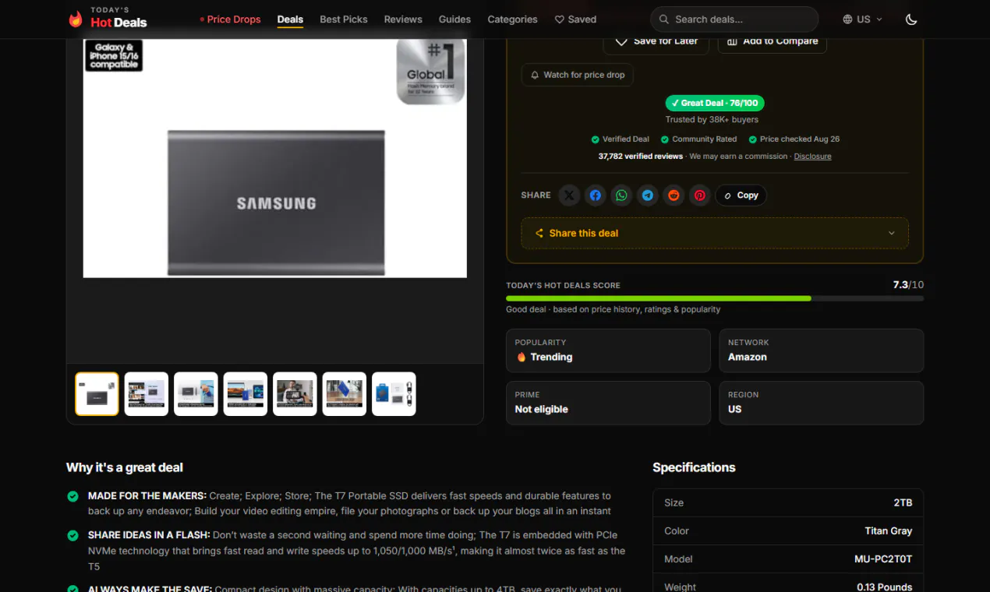Screen dimensions: 990x592
Task: Toggle dark mode moon icon
Action: pos(911,19)
